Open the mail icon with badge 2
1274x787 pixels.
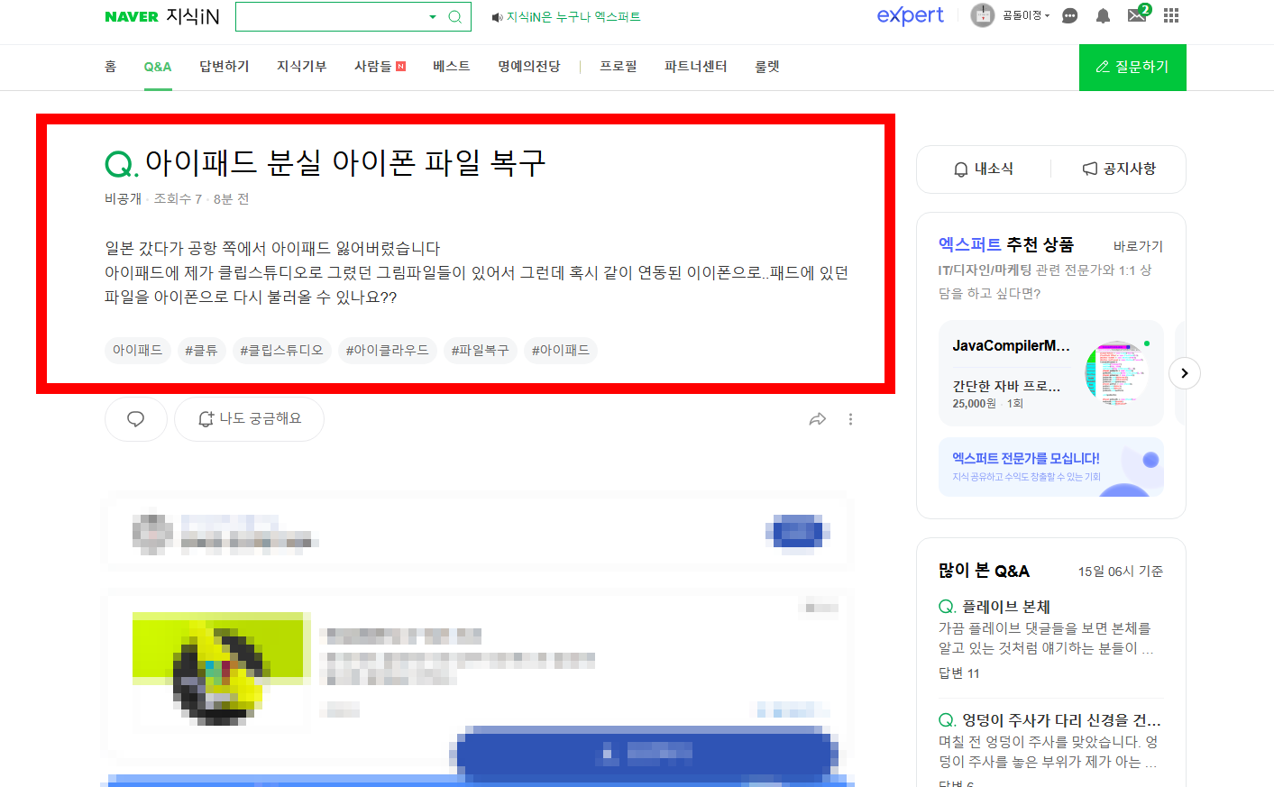1138,14
